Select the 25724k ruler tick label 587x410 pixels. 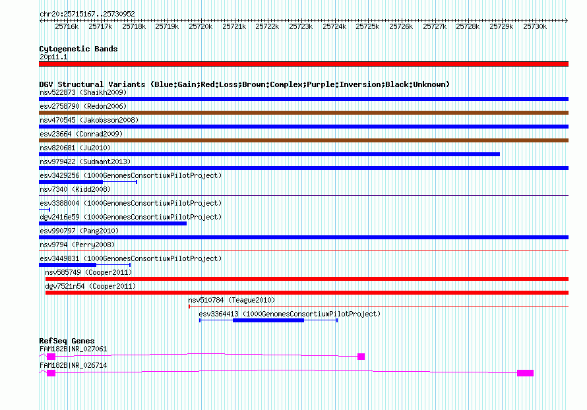334,26
